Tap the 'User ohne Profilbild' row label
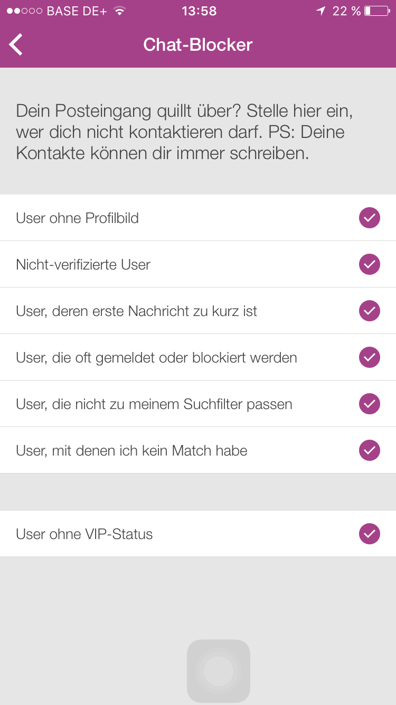This screenshot has height=705, width=396. [x=78, y=218]
